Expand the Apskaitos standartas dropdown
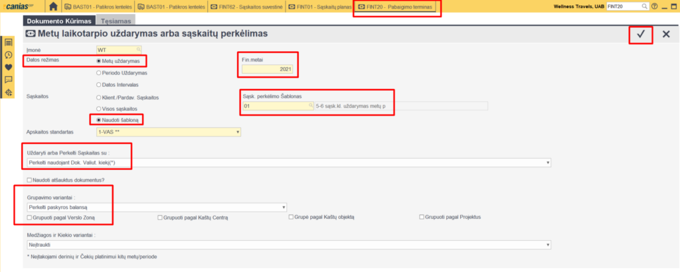Image resolution: width=680 pixels, height=272 pixels. 238,131
